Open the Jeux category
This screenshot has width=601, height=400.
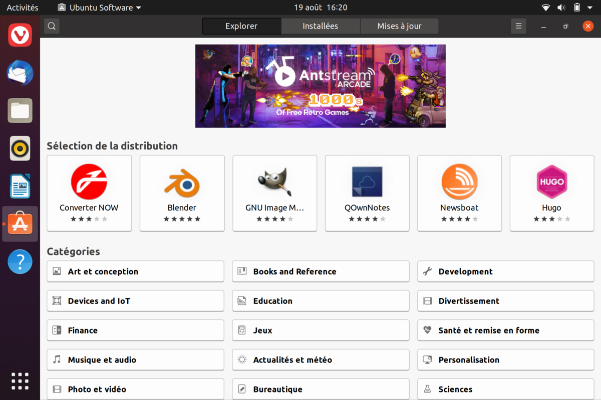[321, 330]
